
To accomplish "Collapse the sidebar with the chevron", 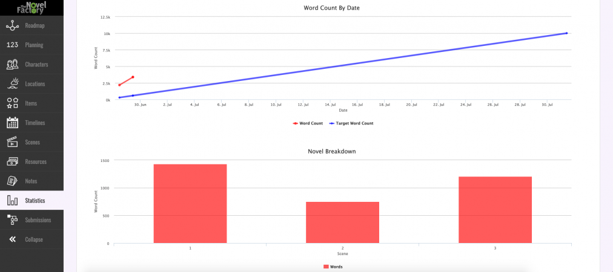I will (x=12, y=239).
